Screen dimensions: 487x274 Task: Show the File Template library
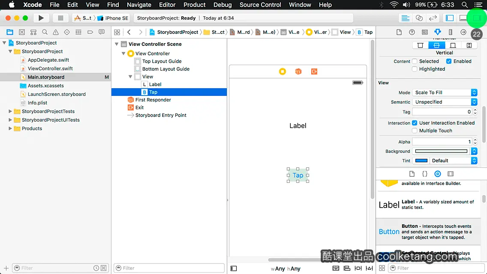click(x=412, y=174)
